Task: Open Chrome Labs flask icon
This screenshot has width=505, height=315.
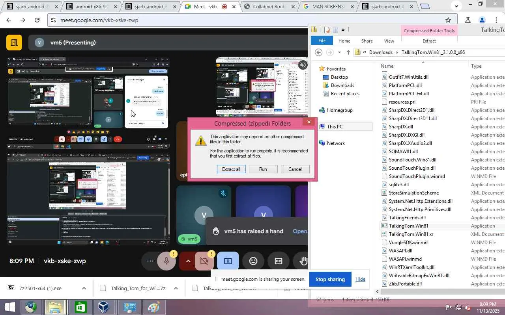Action: coord(468,20)
